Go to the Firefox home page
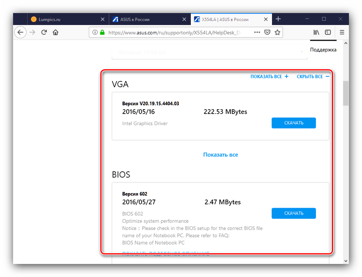The width and height of the screenshot is (362, 277). 56,32
